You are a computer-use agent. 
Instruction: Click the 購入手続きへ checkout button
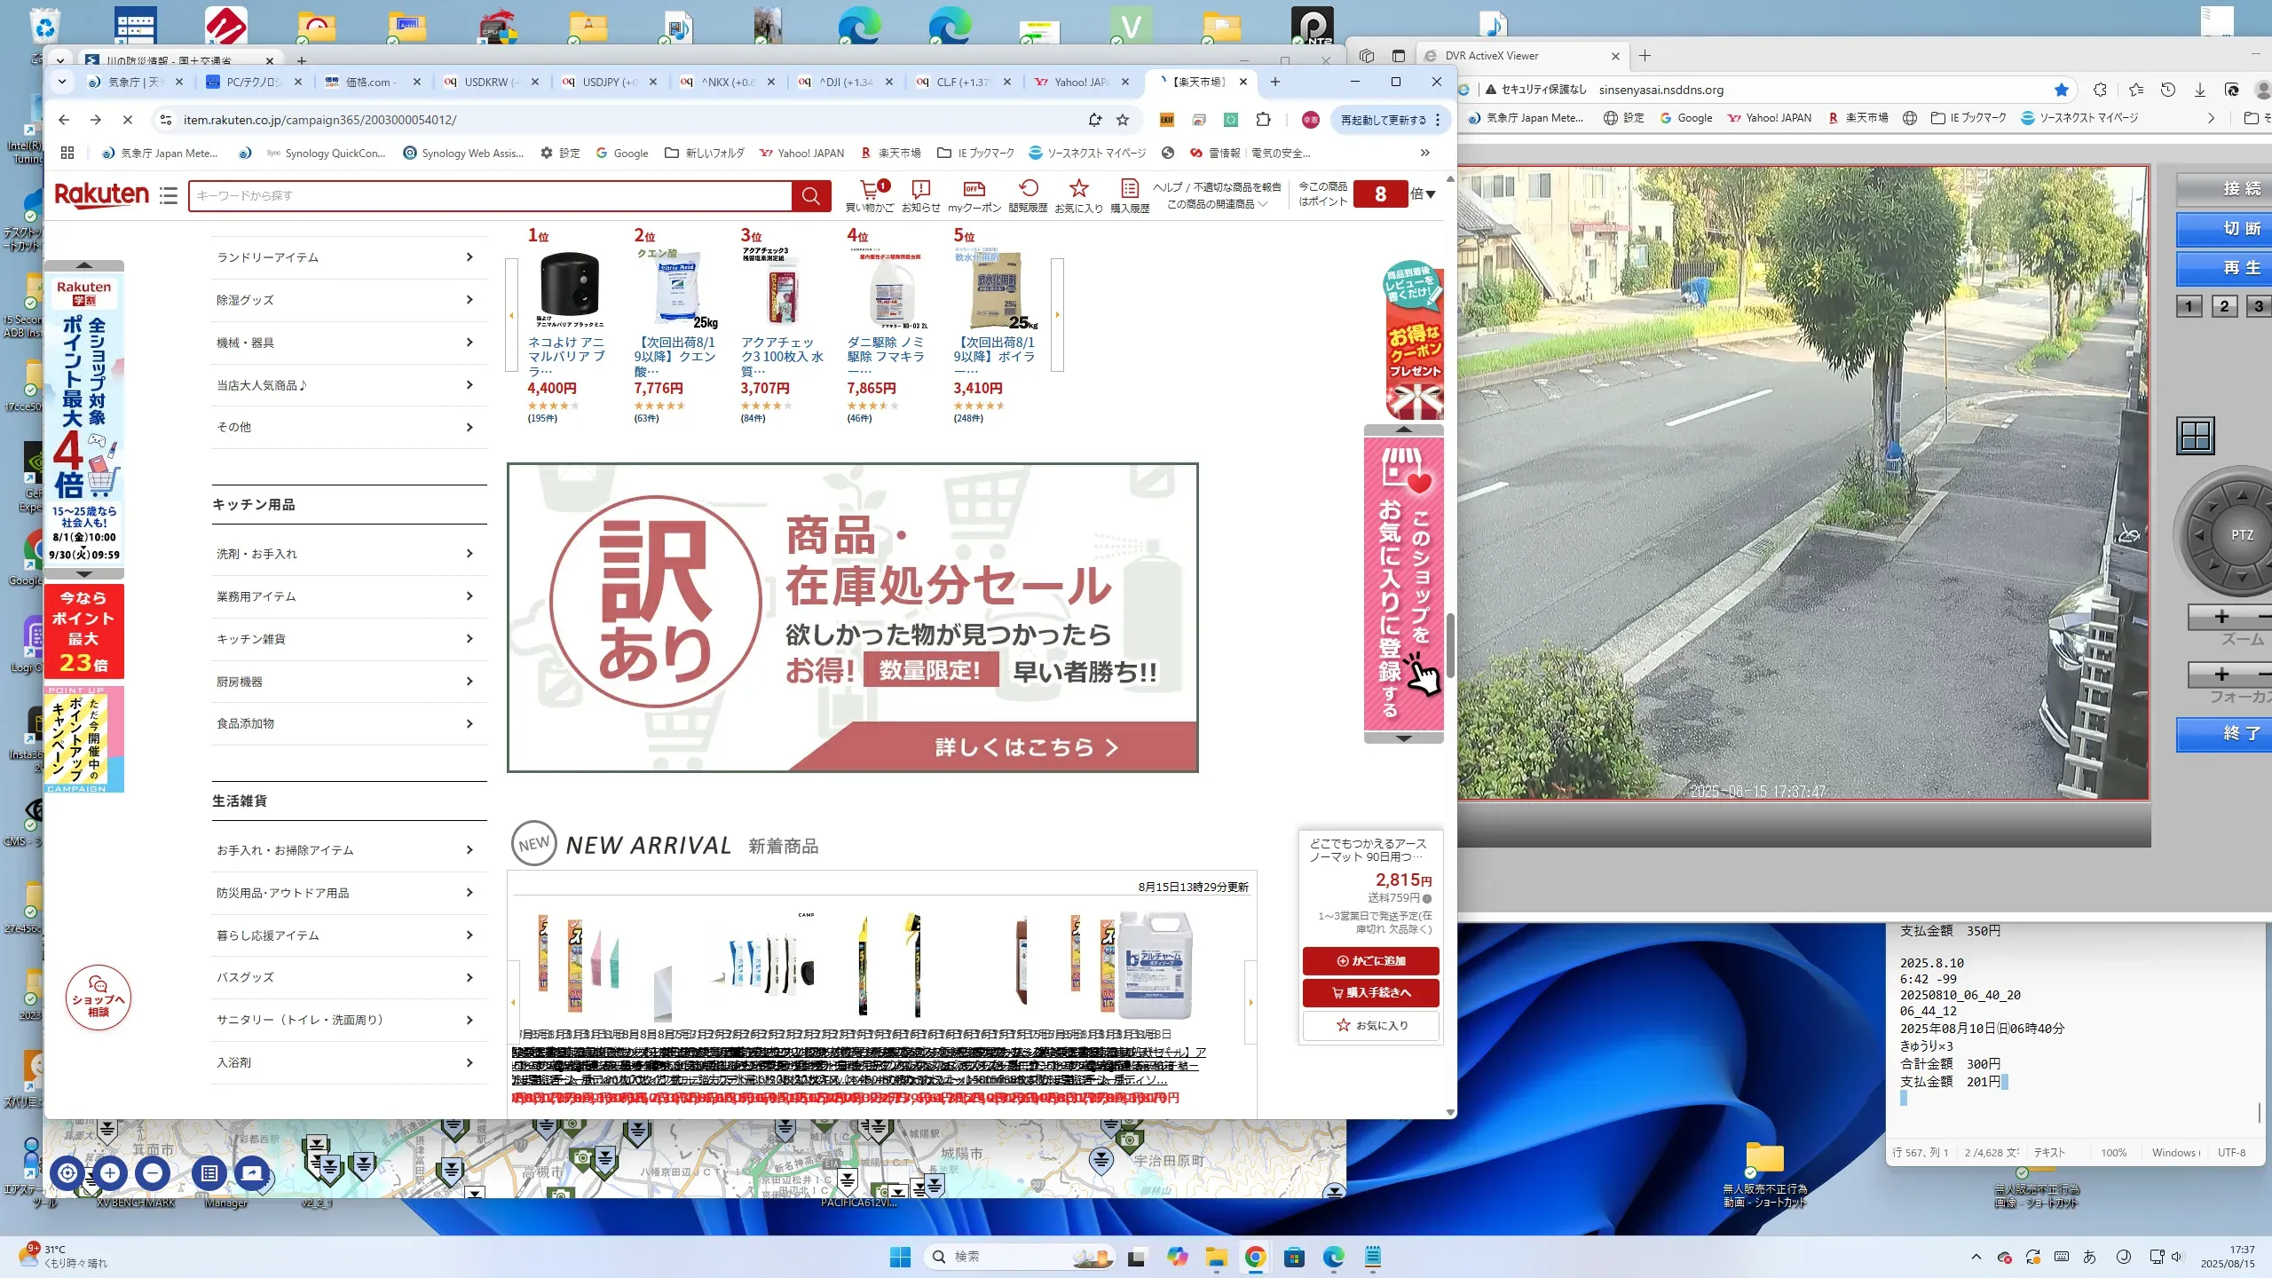pos(1370,992)
